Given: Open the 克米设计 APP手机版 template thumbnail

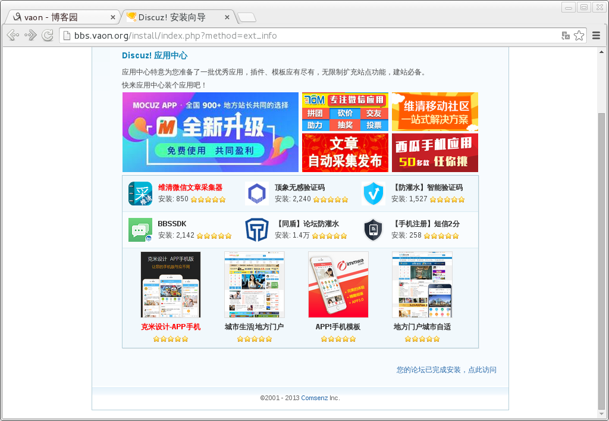Looking at the screenshot, I should (x=171, y=285).
